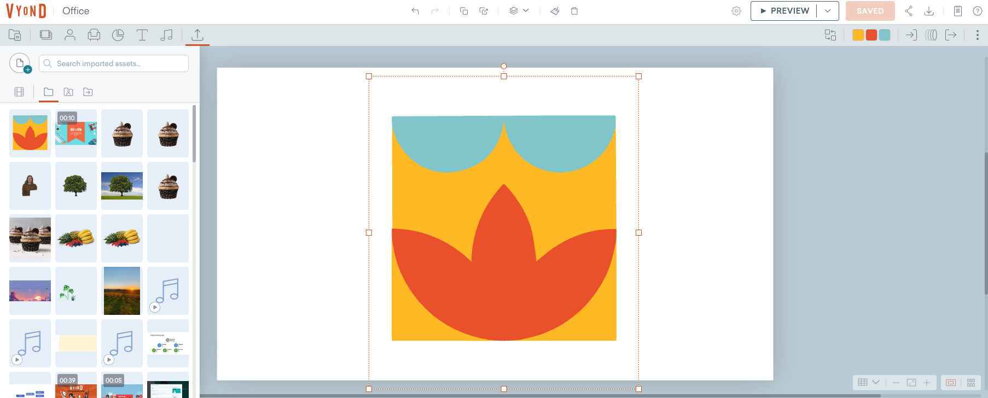Image resolution: width=988 pixels, height=398 pixels.
Task: Select the three cupcakes photo thumbnail
Action: pyautogui.click(x=30, y=238)
